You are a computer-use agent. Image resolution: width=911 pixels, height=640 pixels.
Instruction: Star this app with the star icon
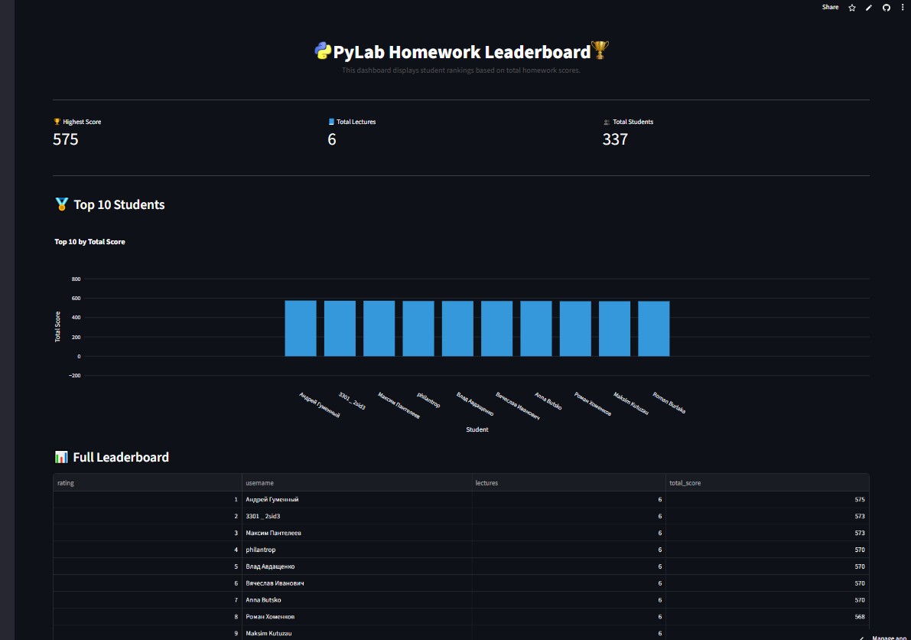point(852,8)
